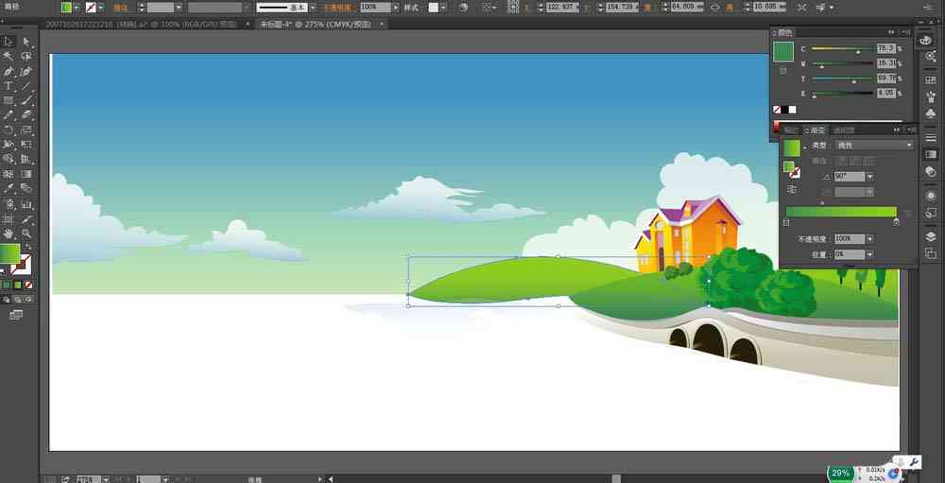
Task: Select the Column Graph tool
Action: click(x=26, y=204)
